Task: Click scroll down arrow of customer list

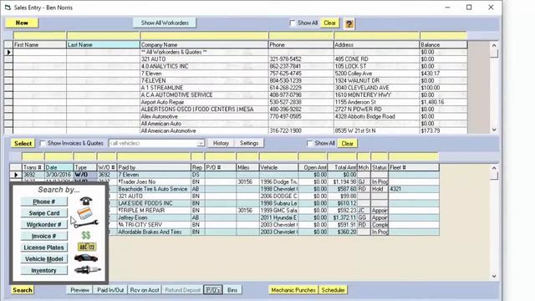Action: click(494, 130)
